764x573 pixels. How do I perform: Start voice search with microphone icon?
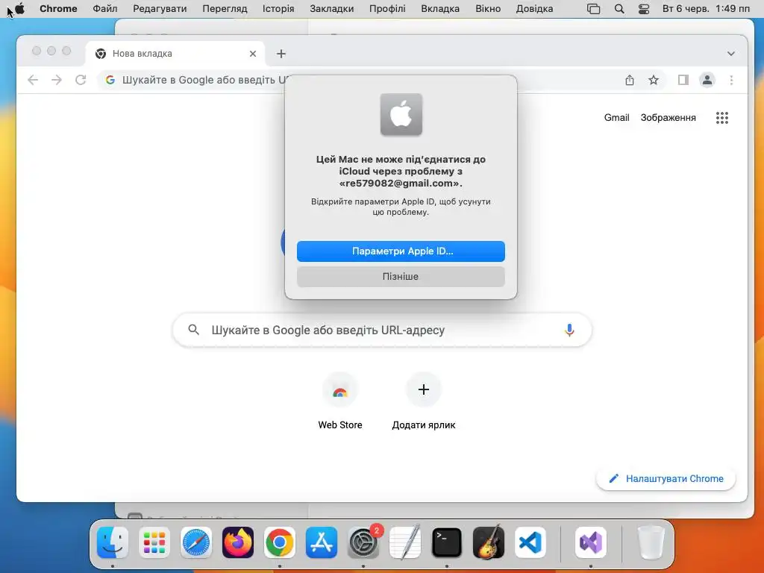pyautogui.click(x=569, y=330)
